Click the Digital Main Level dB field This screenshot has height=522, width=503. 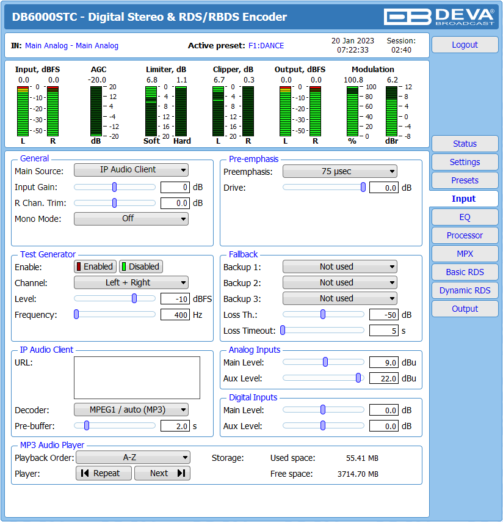(384, 411)
